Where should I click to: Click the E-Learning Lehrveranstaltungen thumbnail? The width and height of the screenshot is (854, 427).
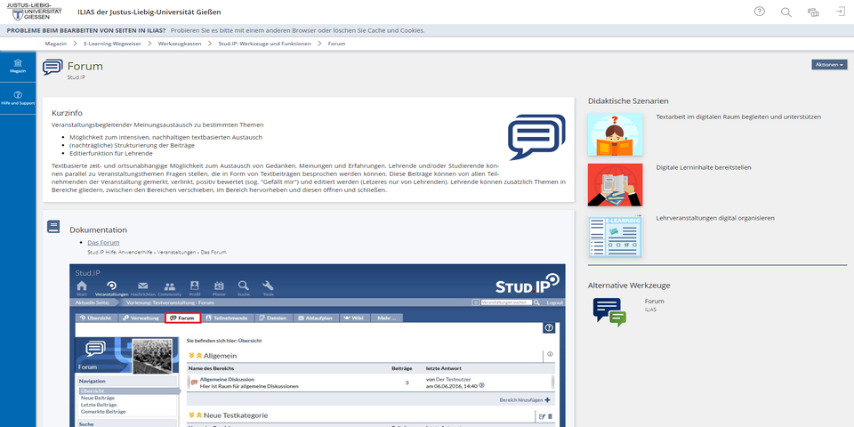click(615, 236)
